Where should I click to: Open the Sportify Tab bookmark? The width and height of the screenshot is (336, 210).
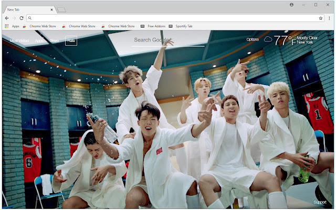[x=181, y=26]
